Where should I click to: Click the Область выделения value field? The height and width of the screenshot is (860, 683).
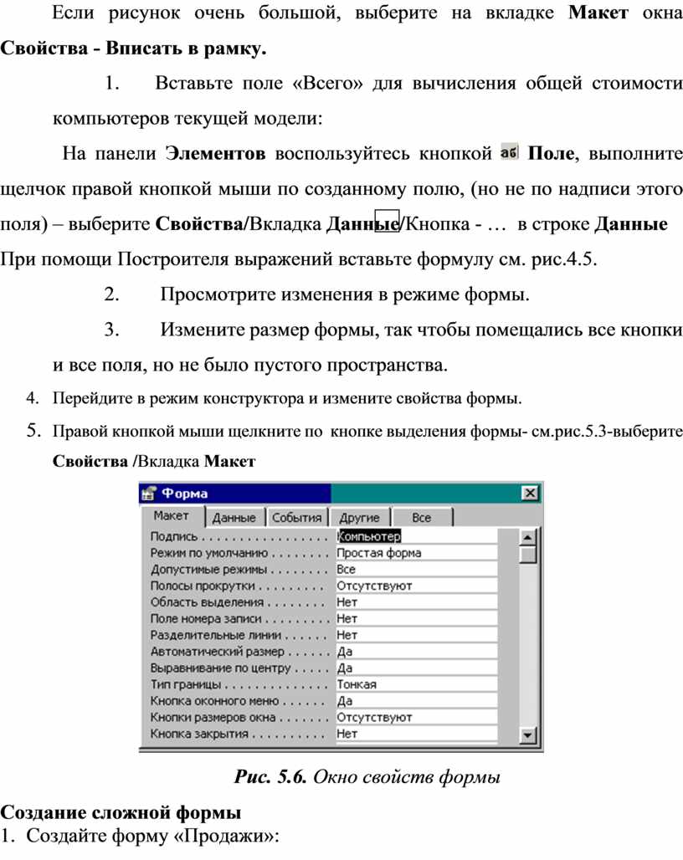(414, 602)
